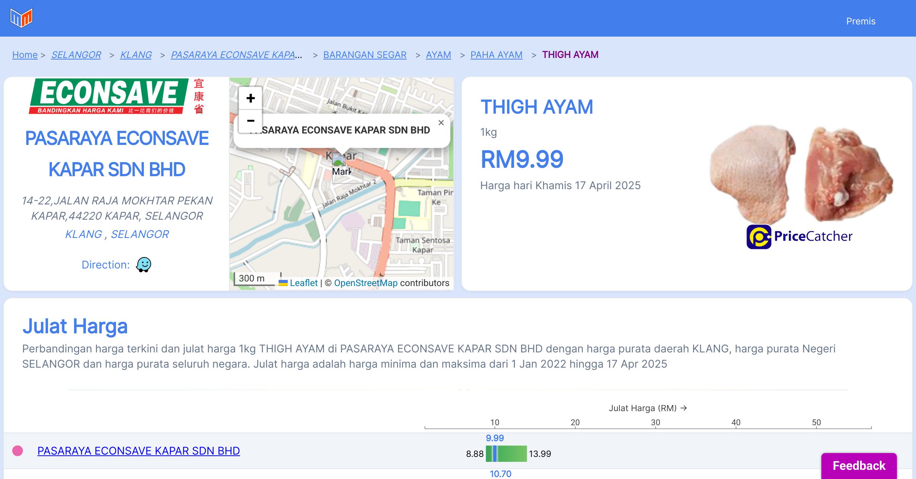Open PASARAYA ECONSAVE KAPA... breadcrumb

(237, 55)
